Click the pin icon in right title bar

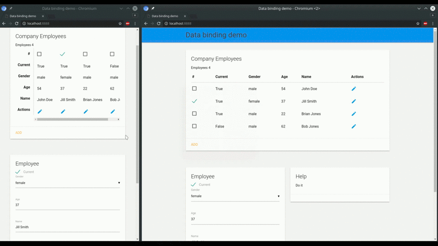click(153, 8)
